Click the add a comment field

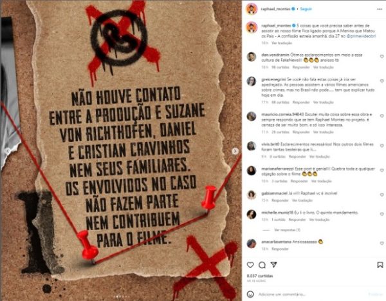click(313, 294)
